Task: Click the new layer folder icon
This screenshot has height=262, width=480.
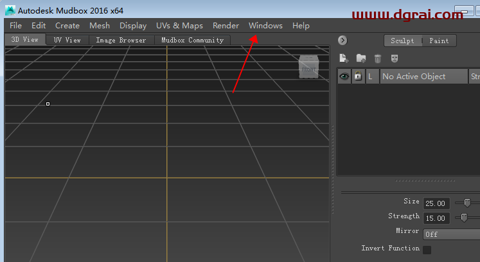Action: coord(361,59)
